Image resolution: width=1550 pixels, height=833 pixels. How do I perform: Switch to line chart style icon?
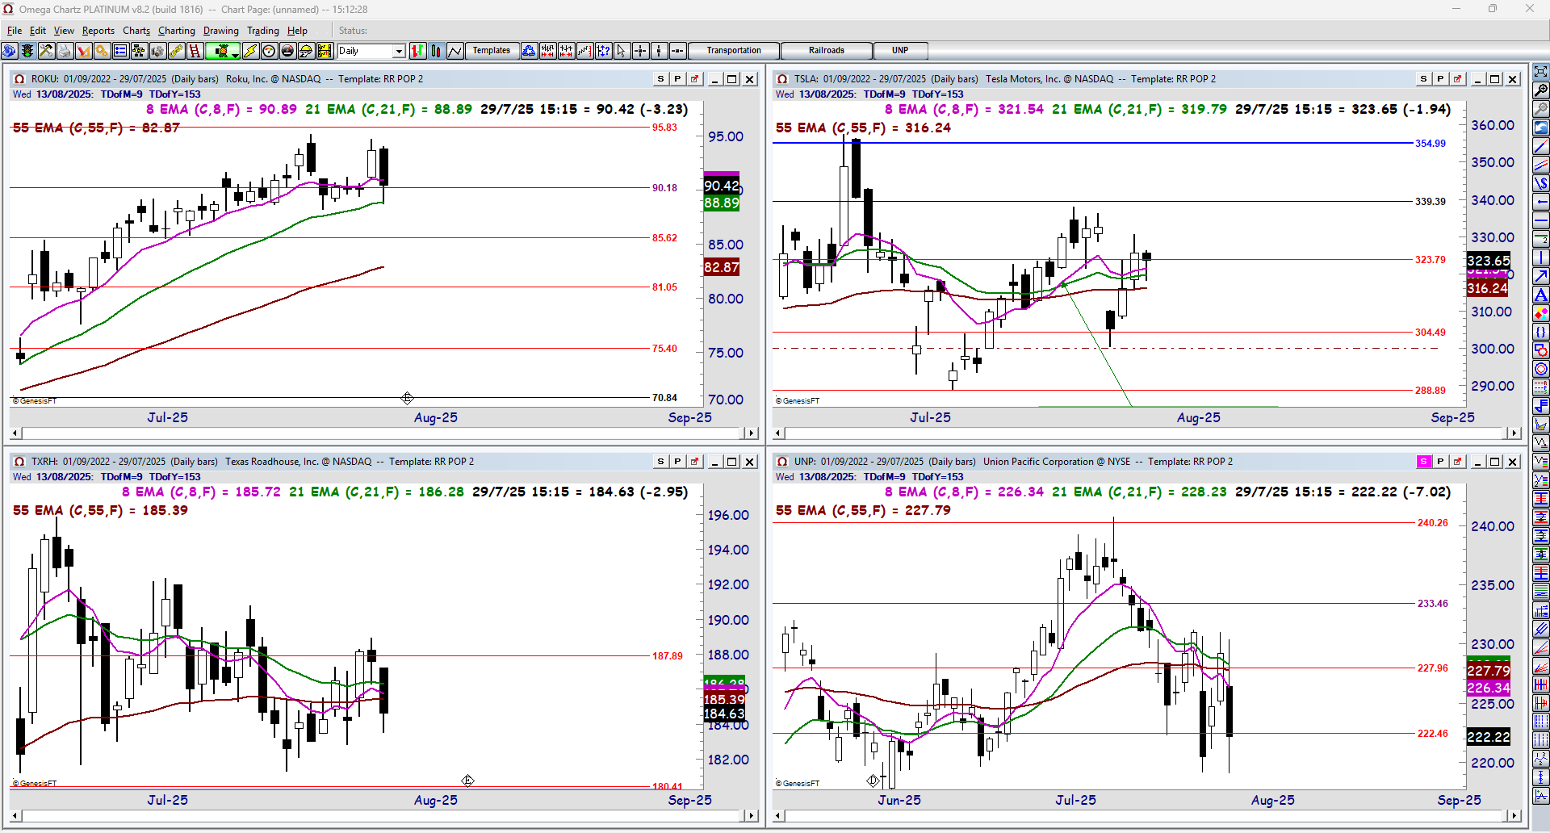[455, 51]
